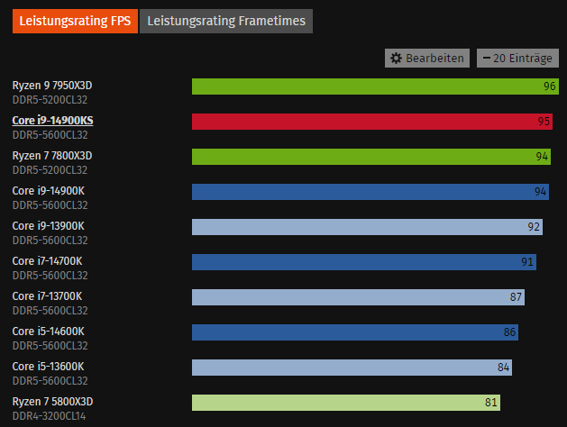This screenshot has height=427, width=567.
Task: Click DDR5-5200CL32 under Ryzen 9 7950X3D
Action: click(50, 100)
